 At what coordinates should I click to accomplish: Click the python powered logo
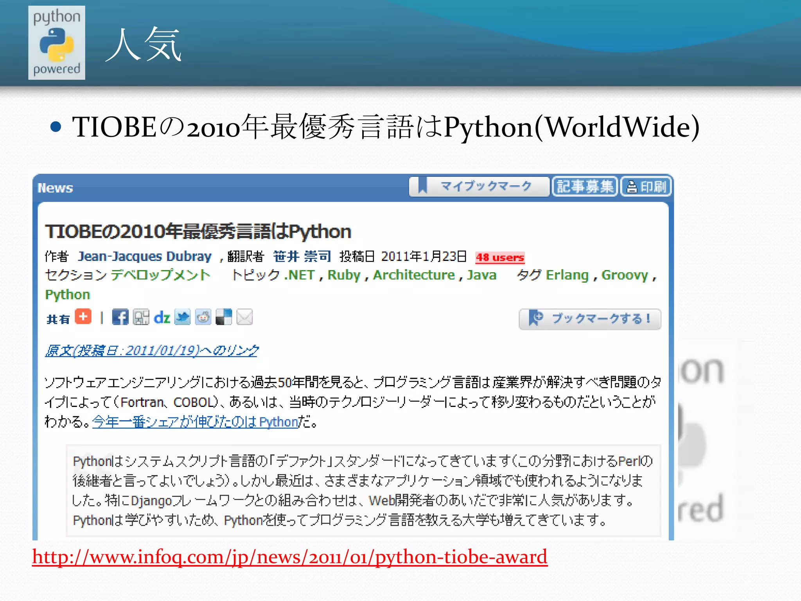pos(57,43)
